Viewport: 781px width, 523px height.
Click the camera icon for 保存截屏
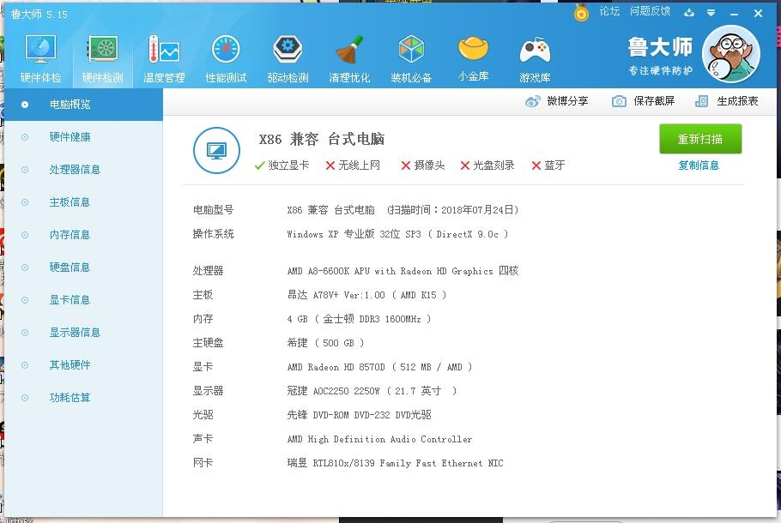pos(619,101)
